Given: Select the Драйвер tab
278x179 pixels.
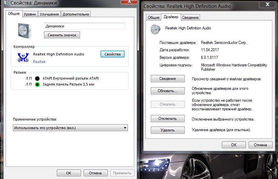Looking at the screenshot, I should click(171, 17).
